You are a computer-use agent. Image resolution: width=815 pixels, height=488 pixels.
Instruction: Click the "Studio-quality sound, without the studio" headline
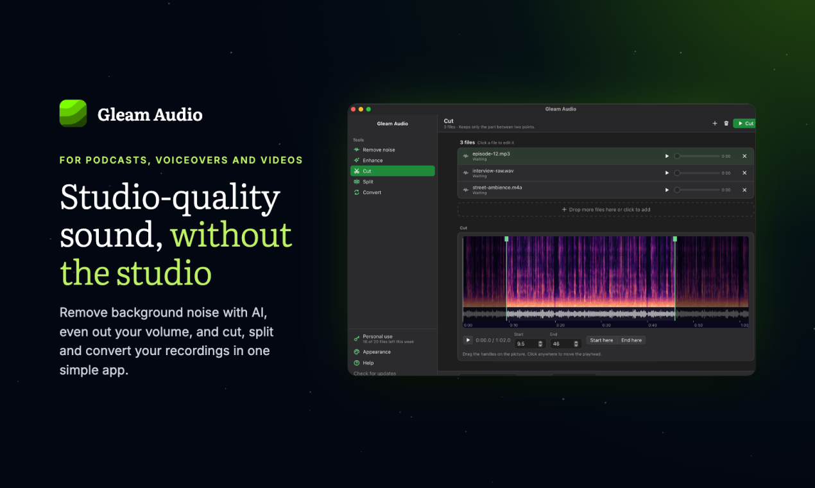pos(176,235)
